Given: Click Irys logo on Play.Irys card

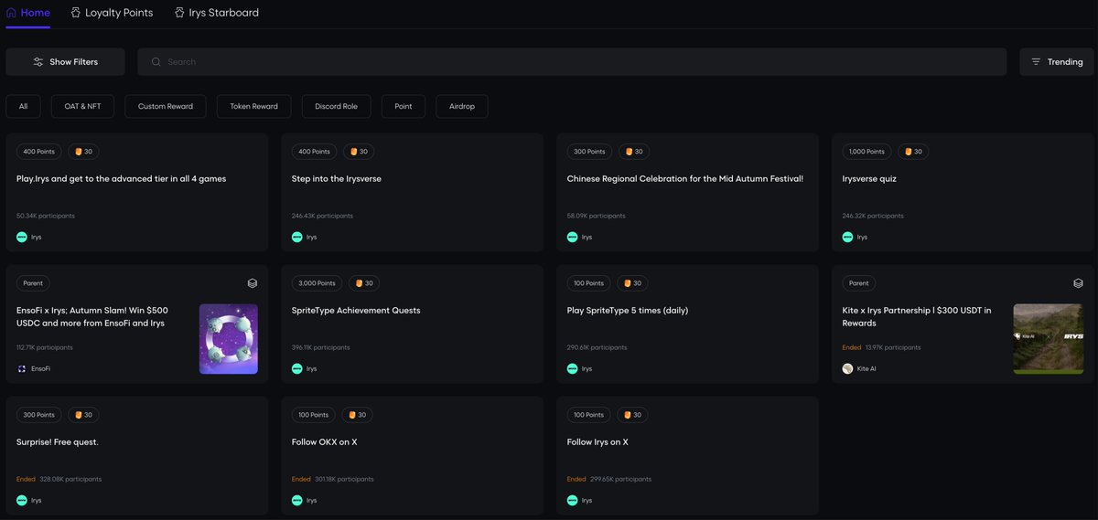Looking at the screenshot, I should [22, 237].
